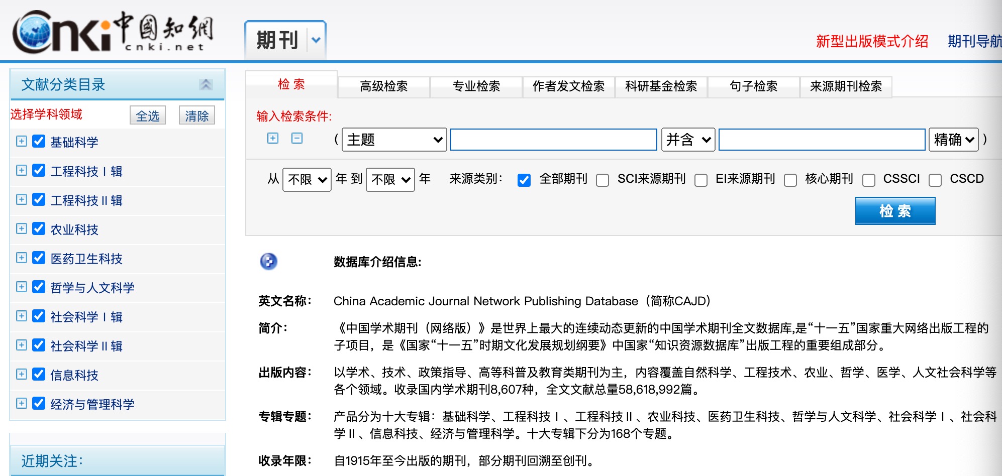Uncheck the 社会科学 I 辑 checkbox
The image size is (1002, 476).
pos(39,316)
